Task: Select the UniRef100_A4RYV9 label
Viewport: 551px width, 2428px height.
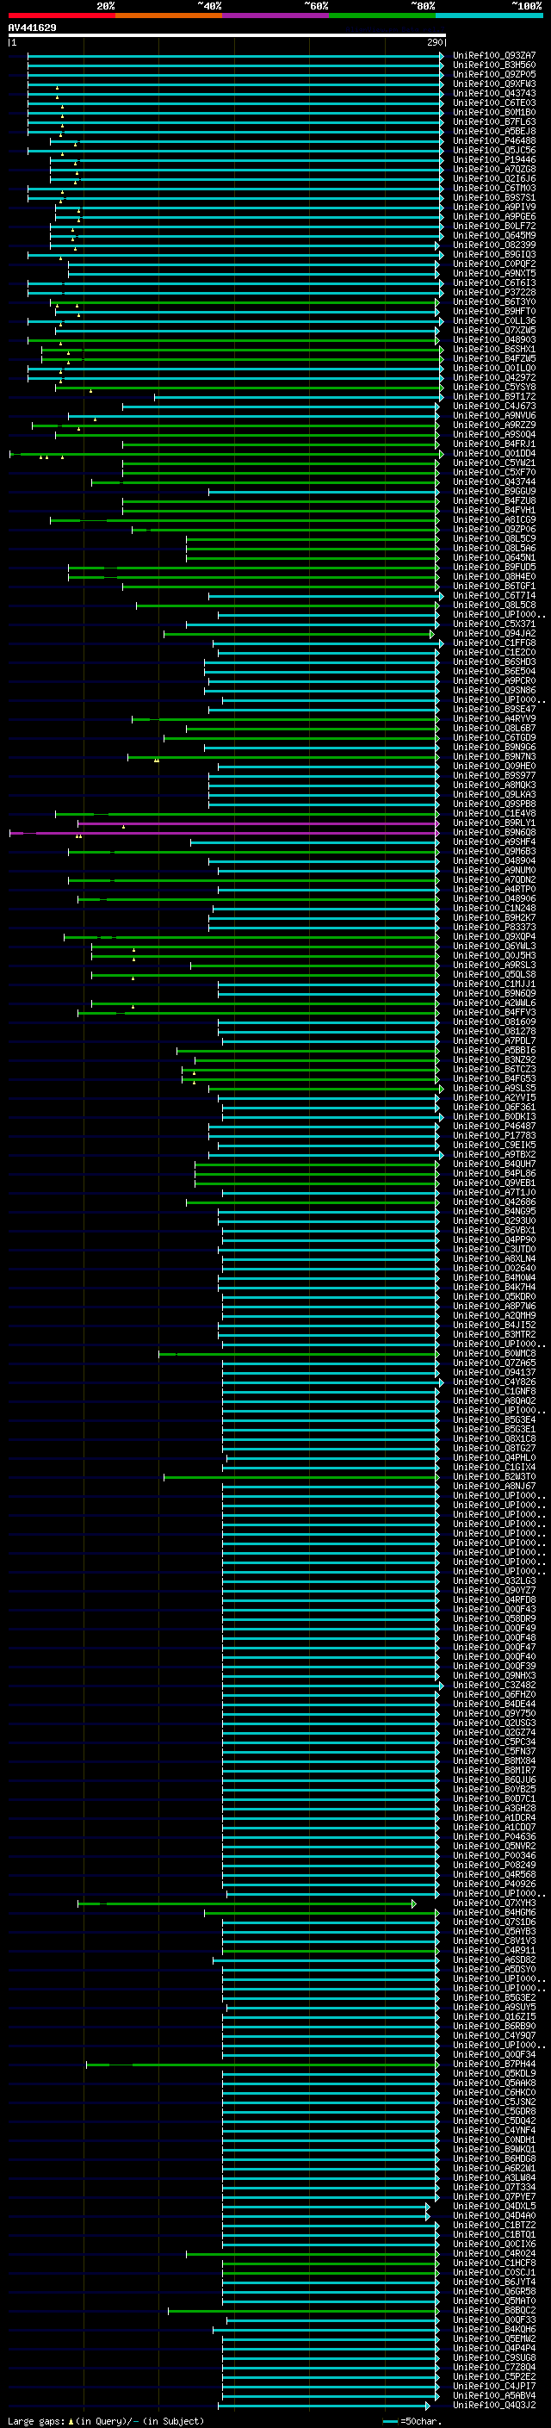Action: [494, 719]
